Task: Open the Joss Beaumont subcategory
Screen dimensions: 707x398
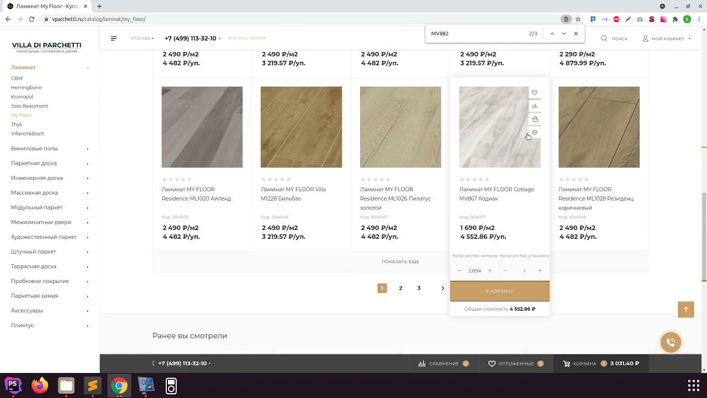Action: 29,106
